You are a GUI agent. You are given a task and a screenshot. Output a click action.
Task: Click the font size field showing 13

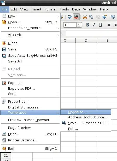(70, 25)
